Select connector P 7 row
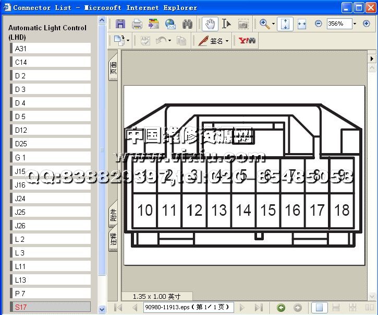The image size is (378, 315). click(51, 293)
